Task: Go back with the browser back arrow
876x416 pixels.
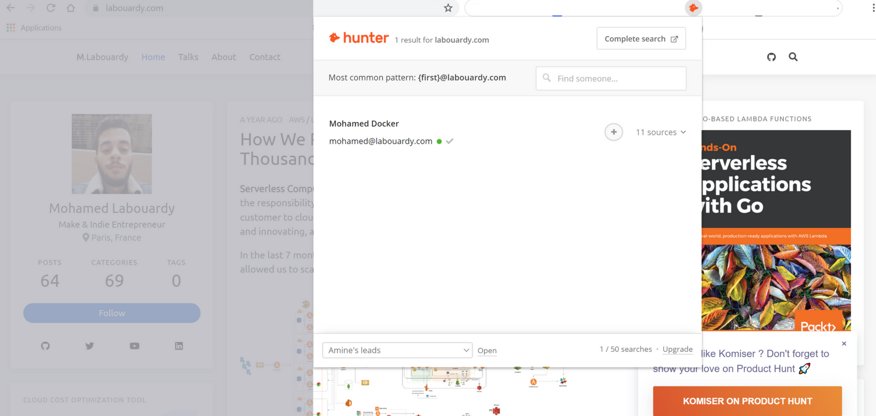Action: coord(11,8)
